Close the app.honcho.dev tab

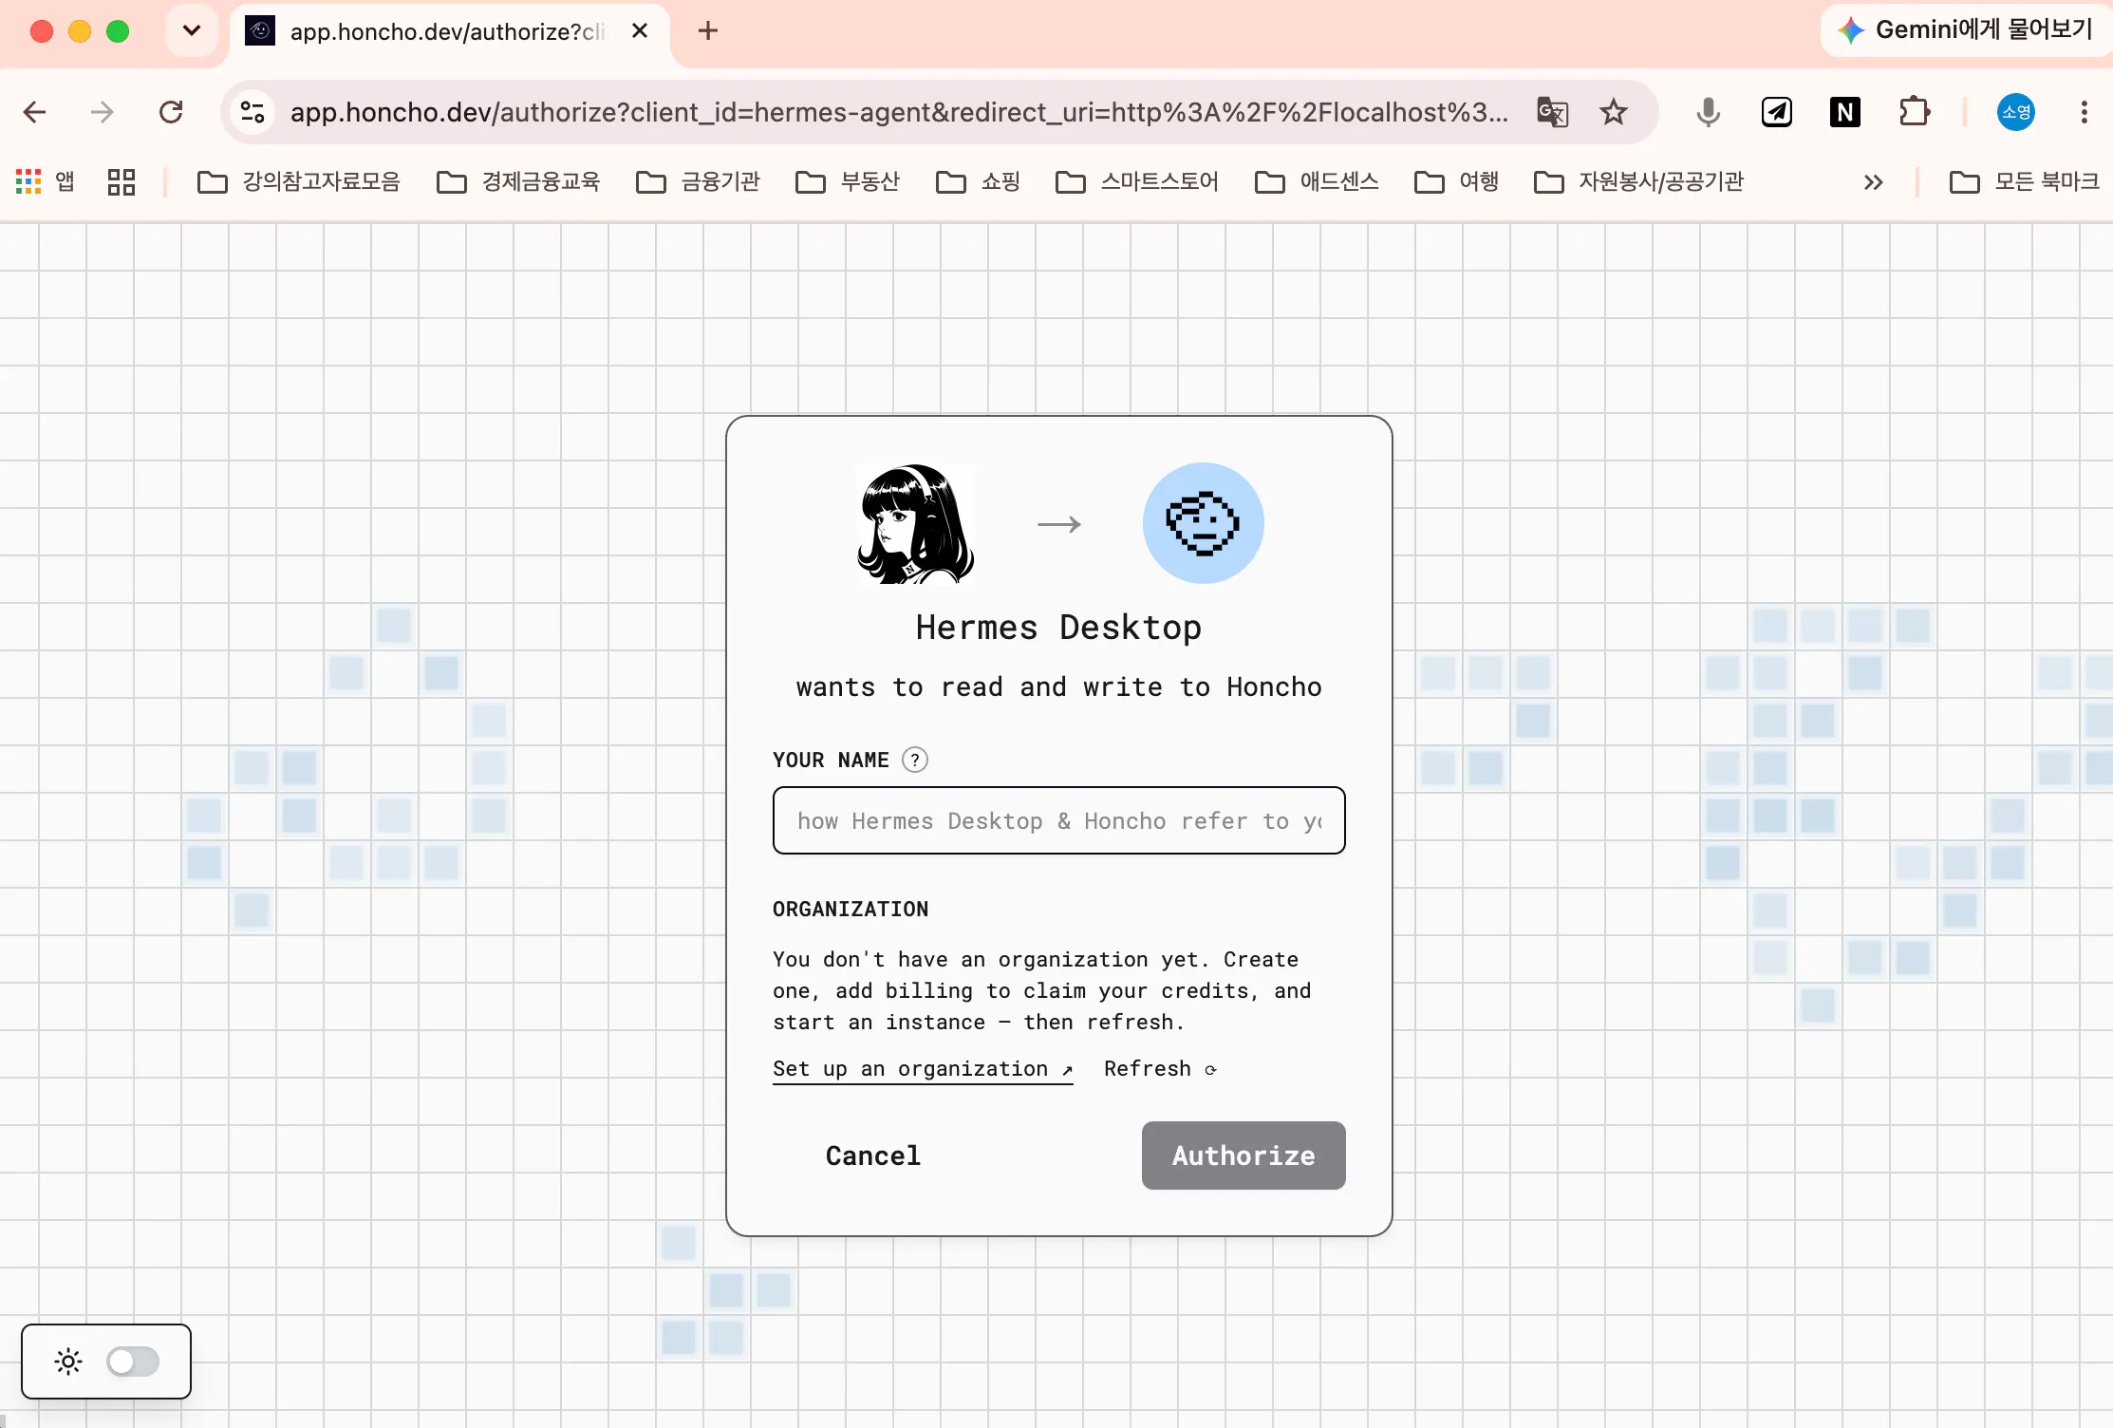(x=640, y=30)
